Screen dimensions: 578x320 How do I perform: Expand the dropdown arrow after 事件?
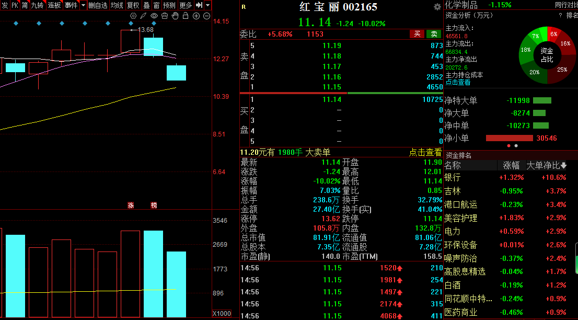click(x=83, y=5)
